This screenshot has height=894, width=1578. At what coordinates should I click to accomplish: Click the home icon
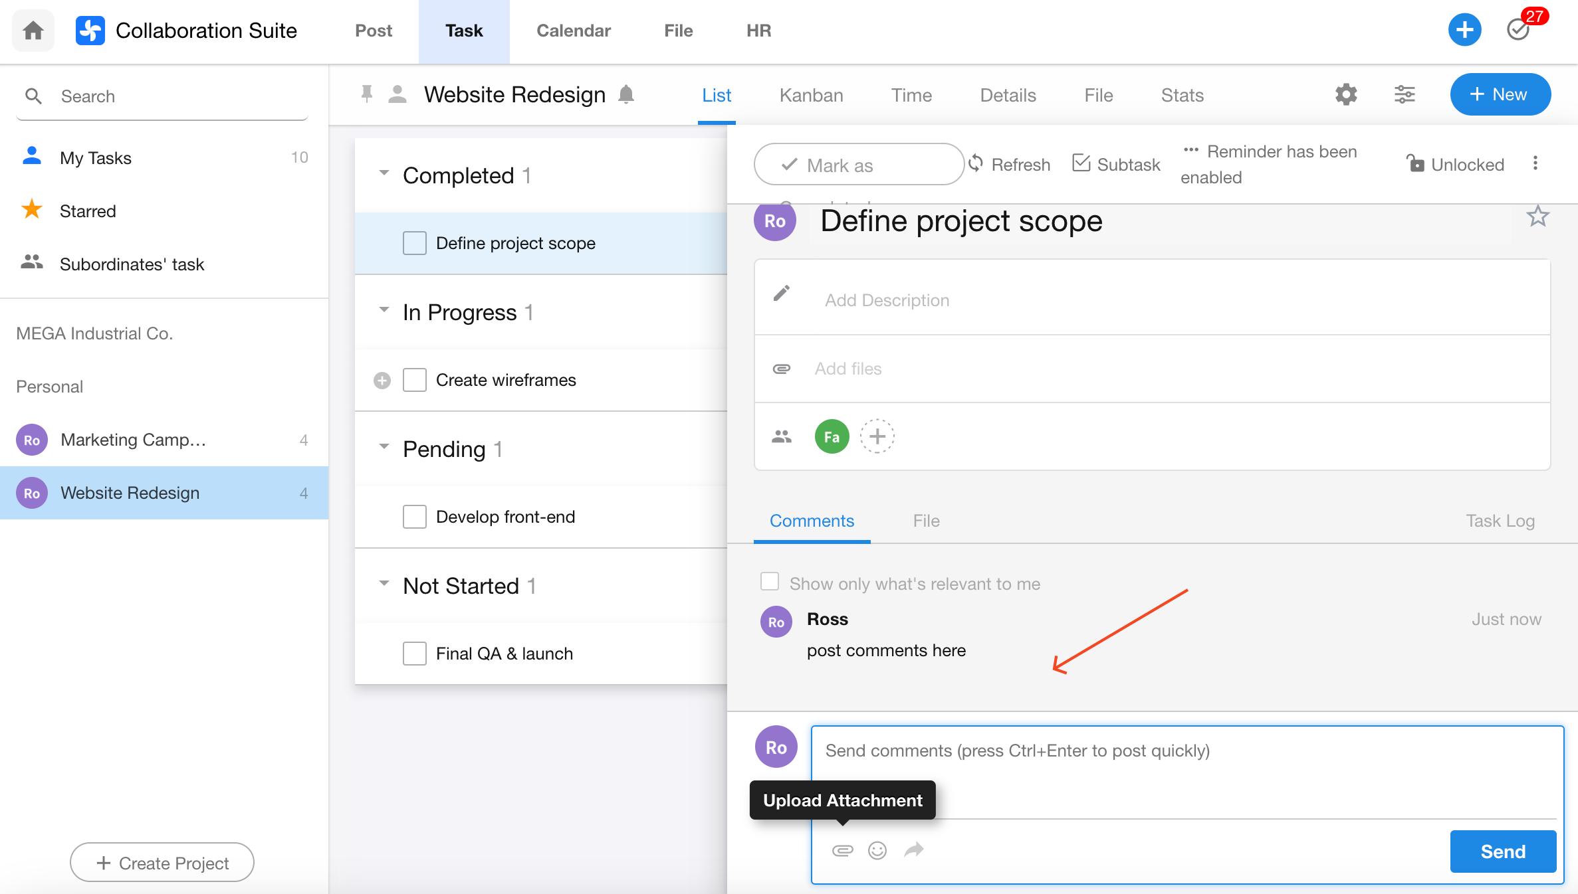33,31
